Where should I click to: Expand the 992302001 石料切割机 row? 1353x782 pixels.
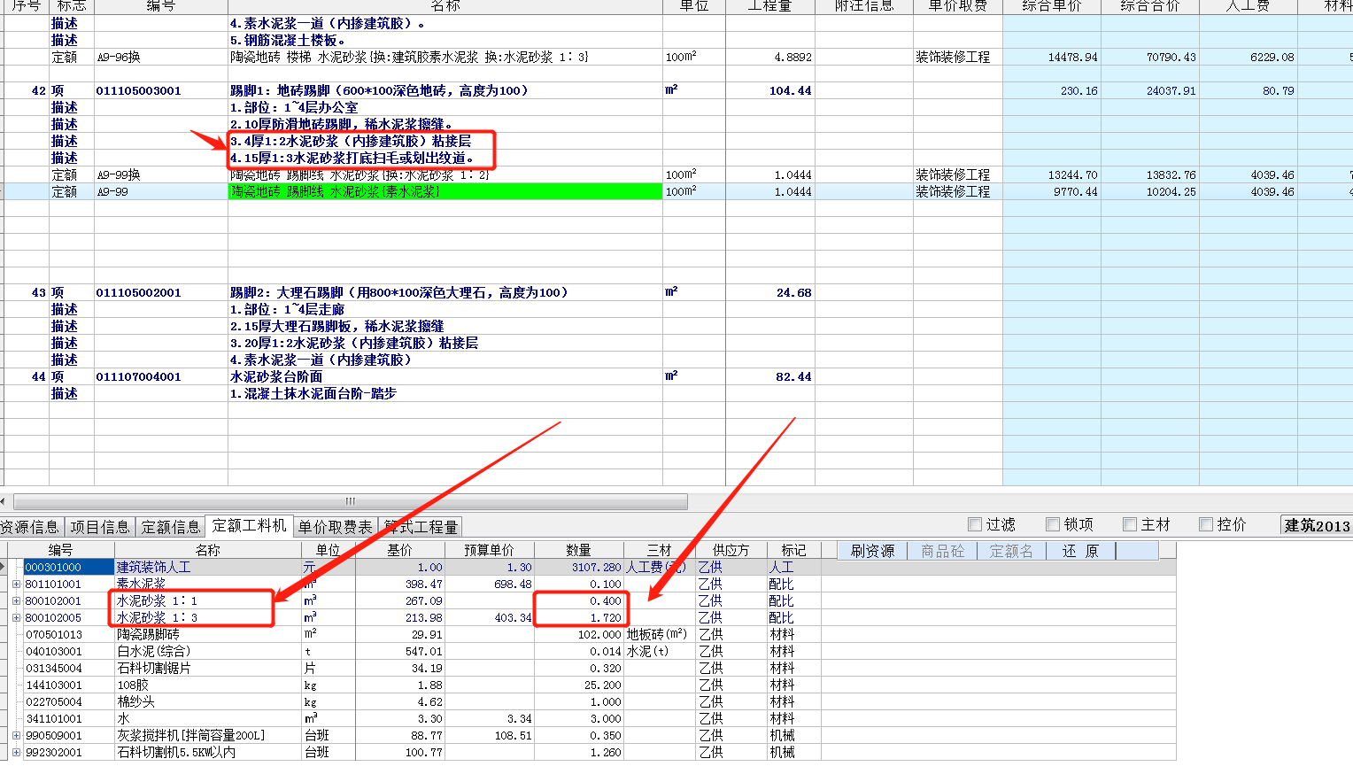(x=16, y=753)
